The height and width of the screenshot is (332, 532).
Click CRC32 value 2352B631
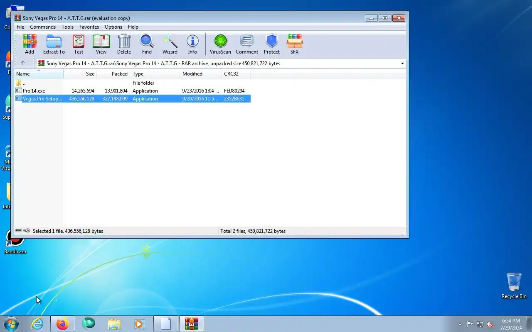(x=234, y=99)
